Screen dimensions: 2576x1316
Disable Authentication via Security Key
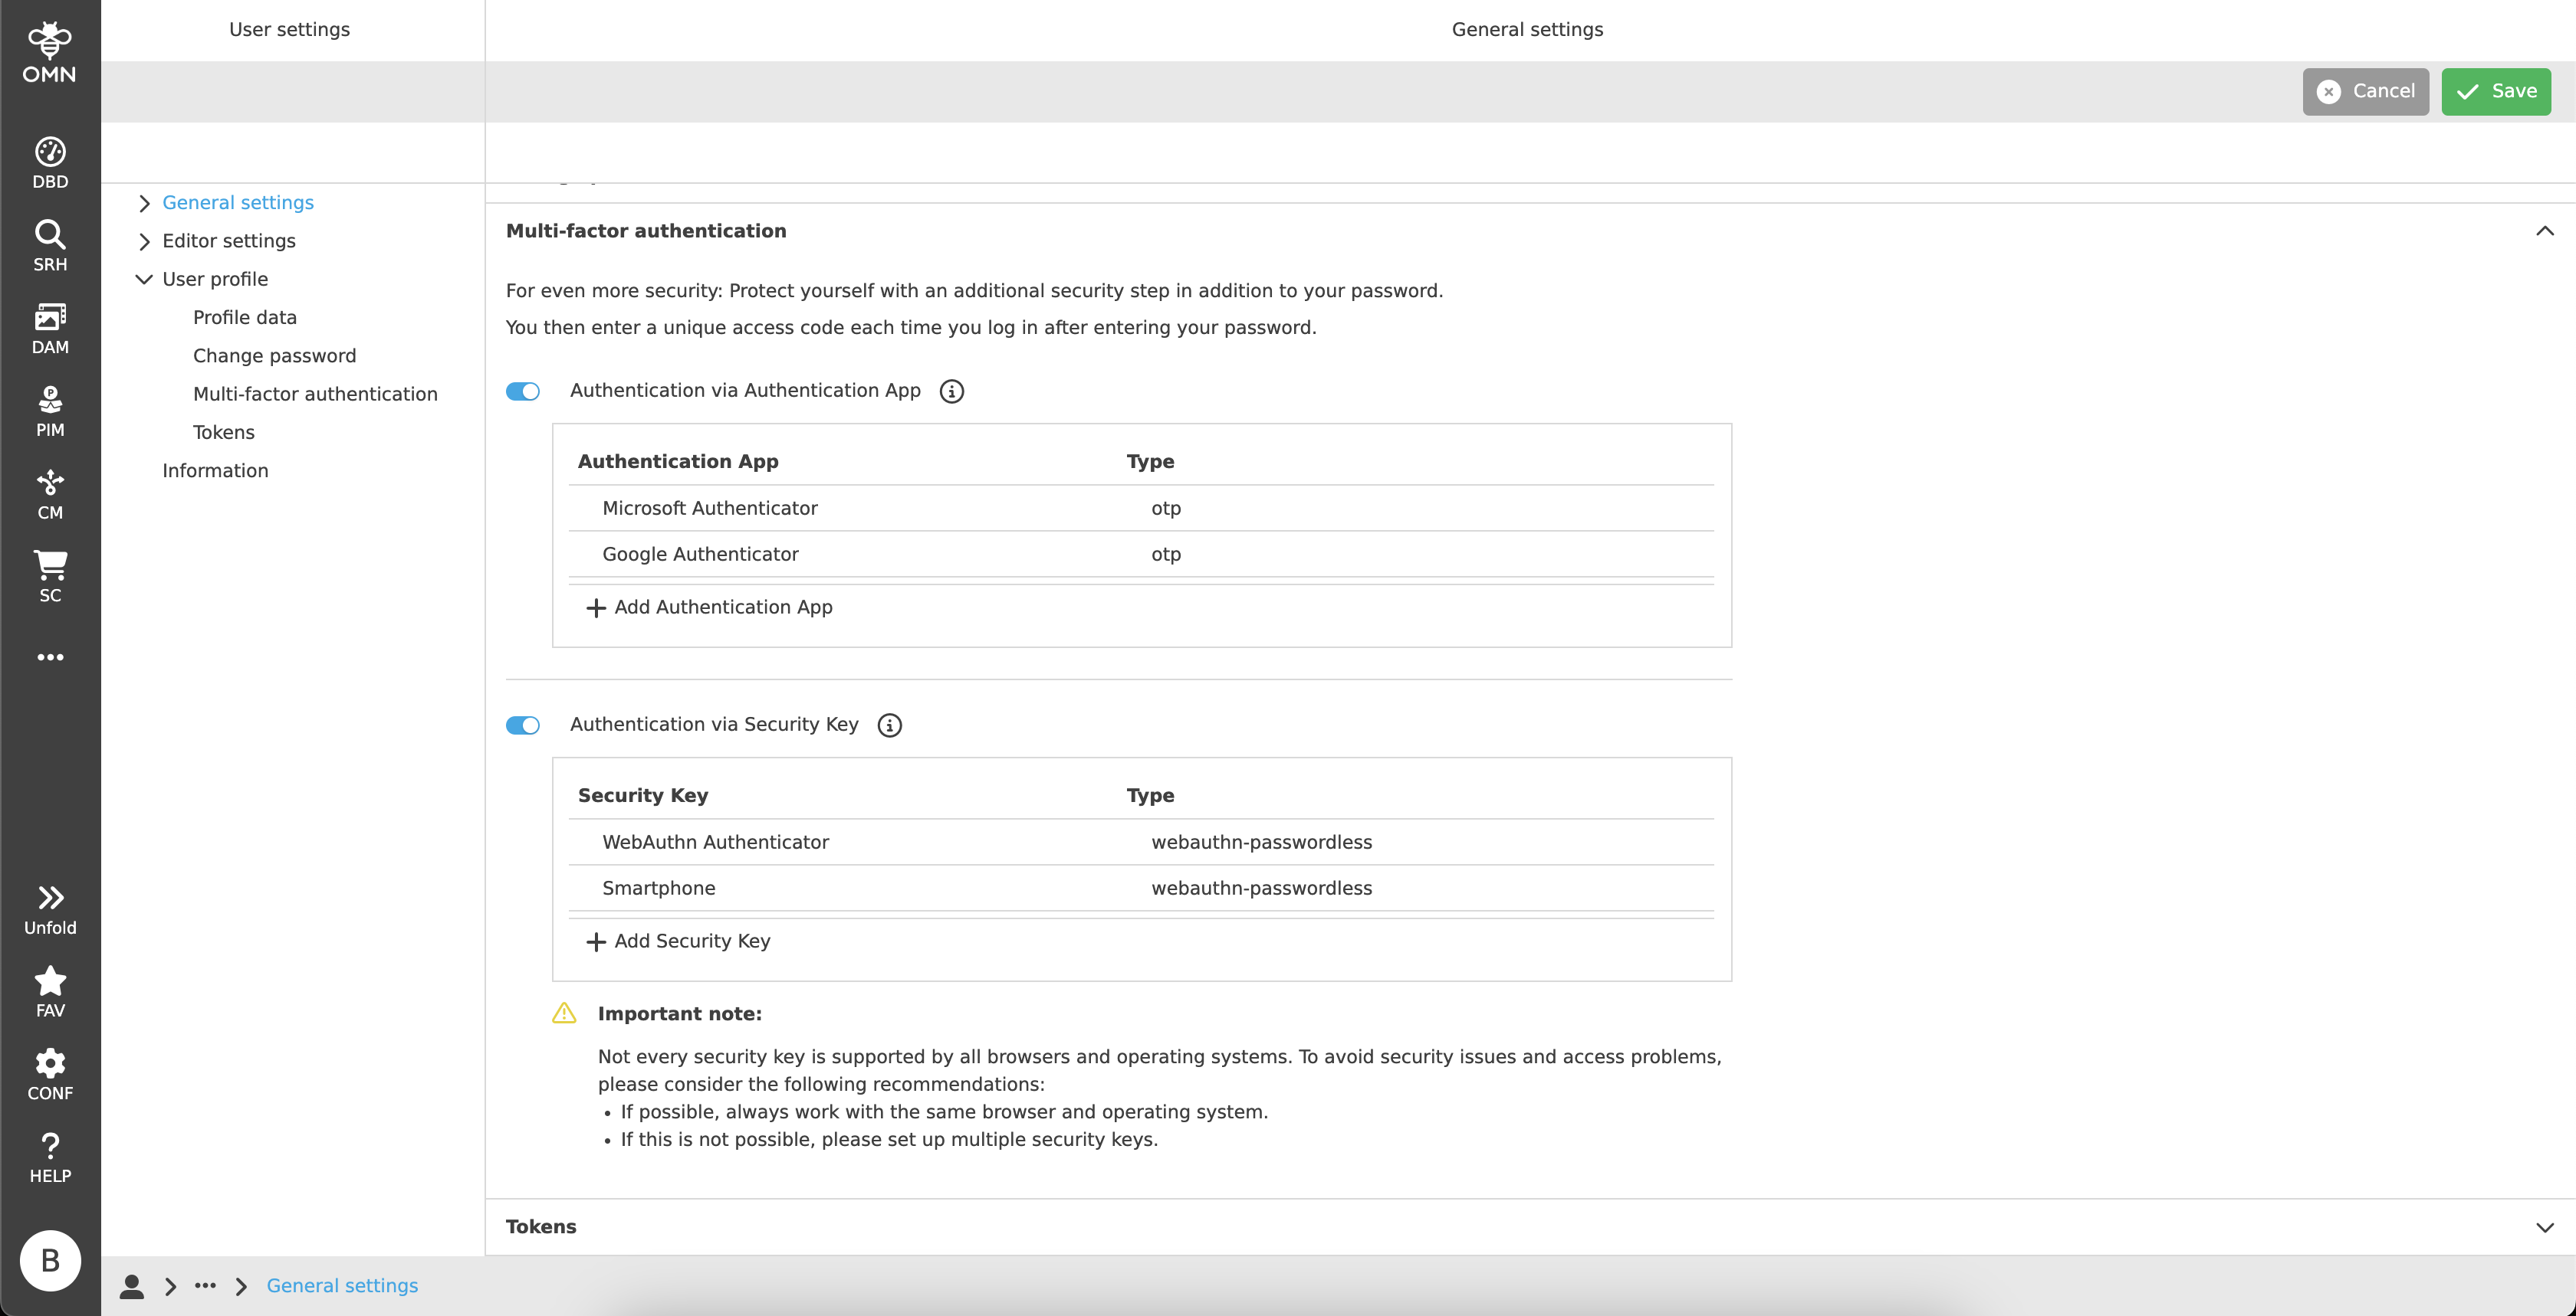[522, 725]
